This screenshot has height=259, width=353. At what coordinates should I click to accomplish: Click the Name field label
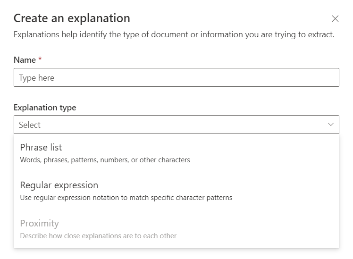click(25, 60)
